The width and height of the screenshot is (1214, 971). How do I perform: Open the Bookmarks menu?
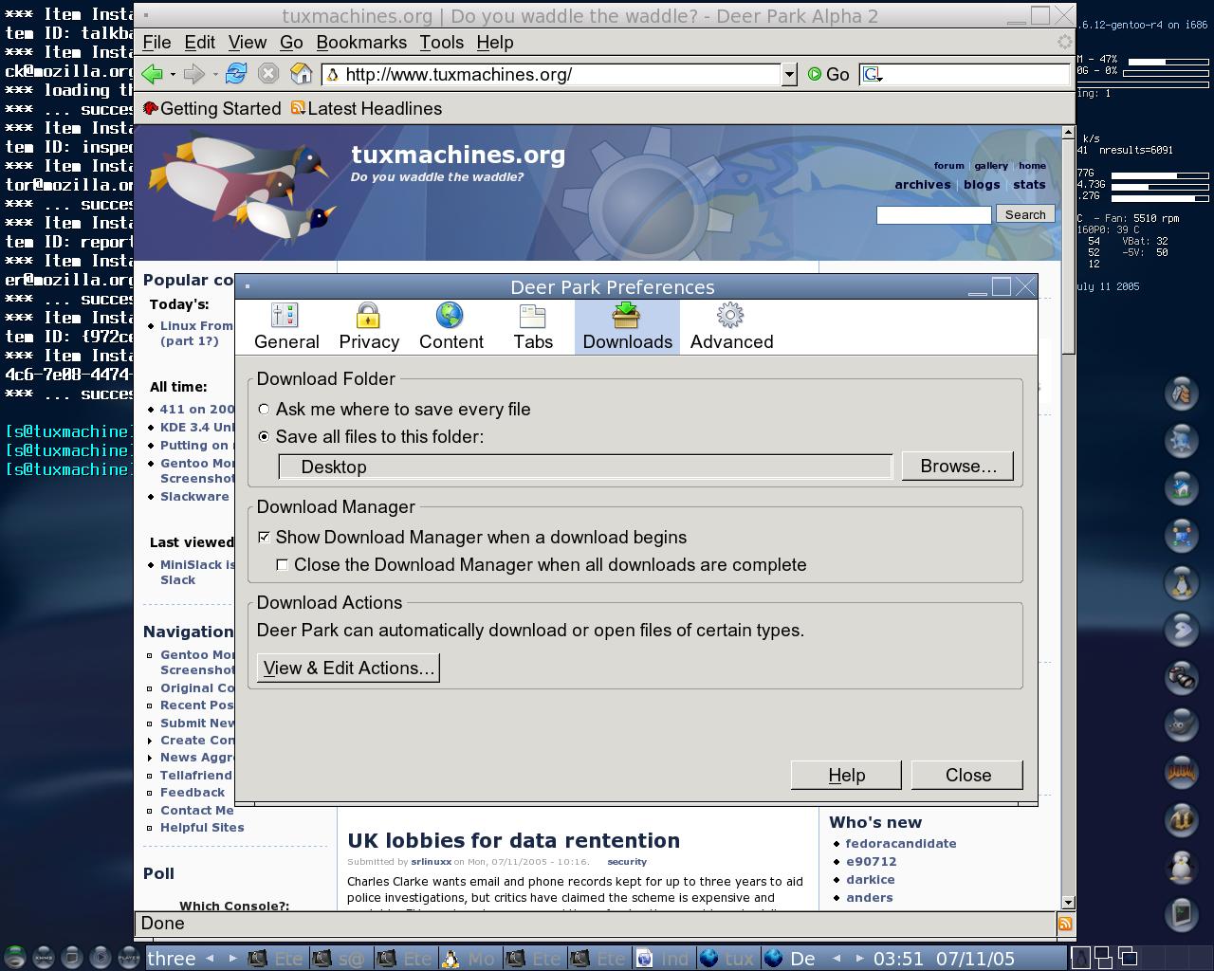[361, 43]
